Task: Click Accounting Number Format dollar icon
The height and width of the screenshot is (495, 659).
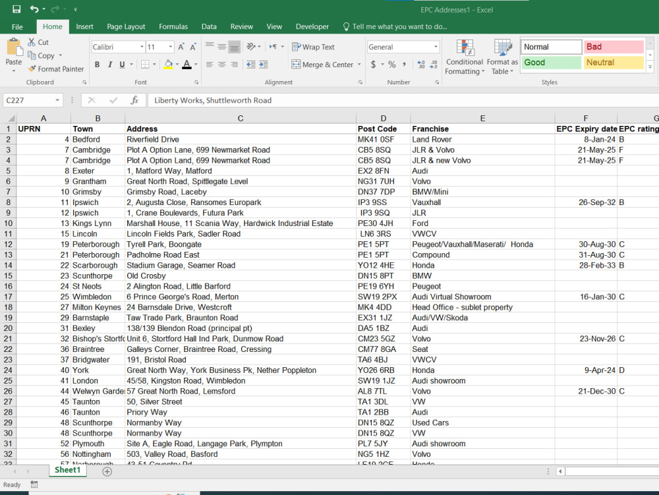Action: click(373, 65)
